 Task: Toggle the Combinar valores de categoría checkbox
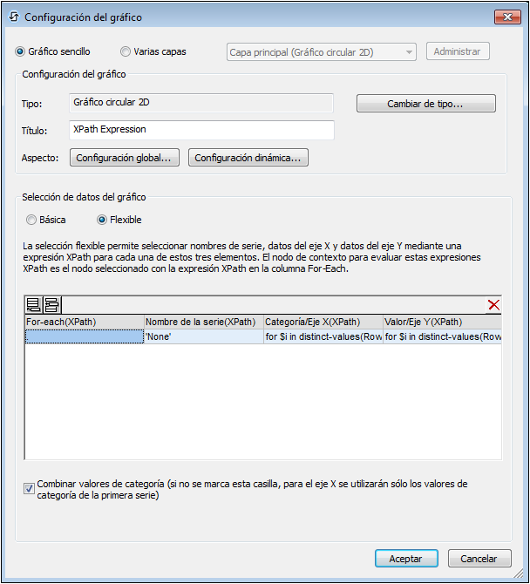click(29, 488)
